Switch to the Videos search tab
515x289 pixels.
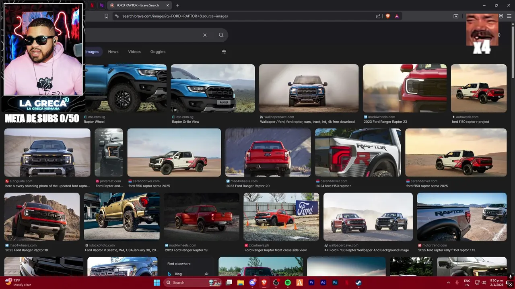pyautogui.click(x=134, y=51)
